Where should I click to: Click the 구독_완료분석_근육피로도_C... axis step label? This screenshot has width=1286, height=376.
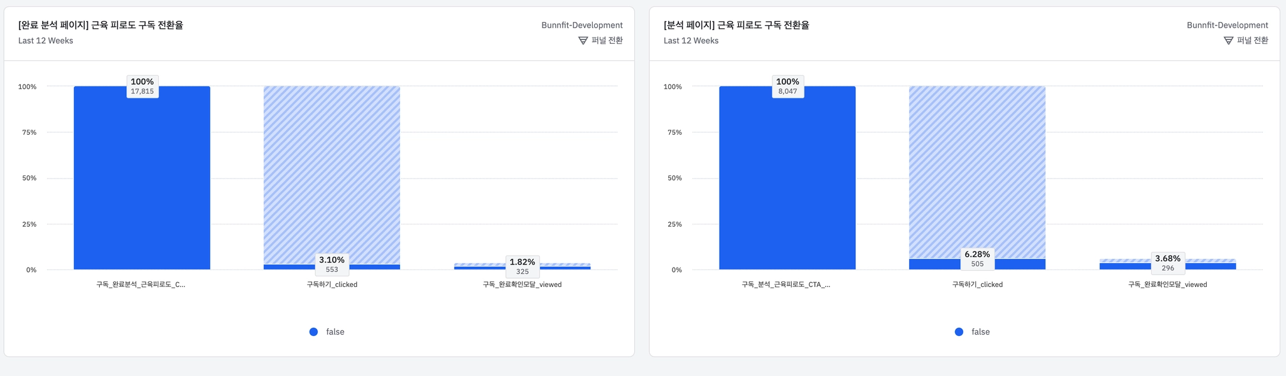[141, 285]
